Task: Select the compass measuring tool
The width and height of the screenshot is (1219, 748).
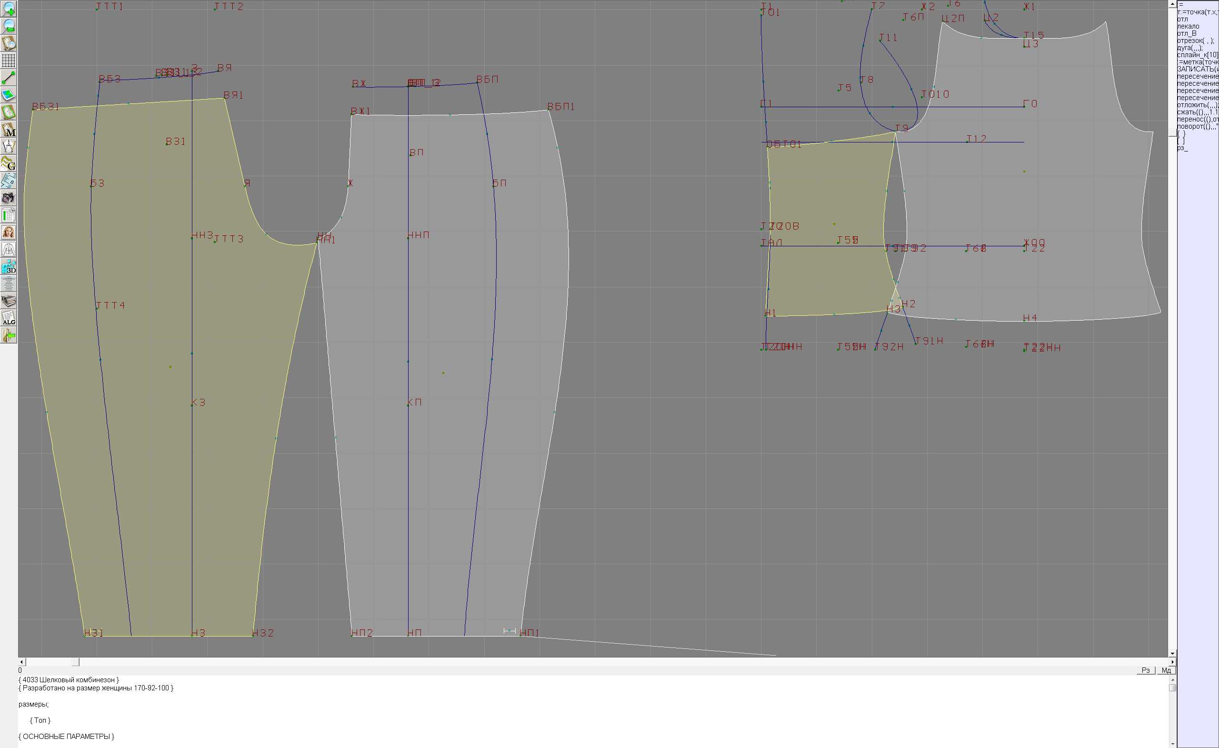Action: click(9, 147)
